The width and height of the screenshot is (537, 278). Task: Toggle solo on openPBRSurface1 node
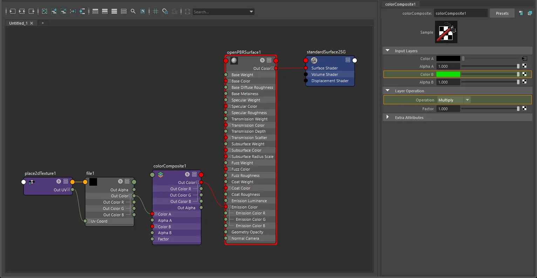[262, 60]
